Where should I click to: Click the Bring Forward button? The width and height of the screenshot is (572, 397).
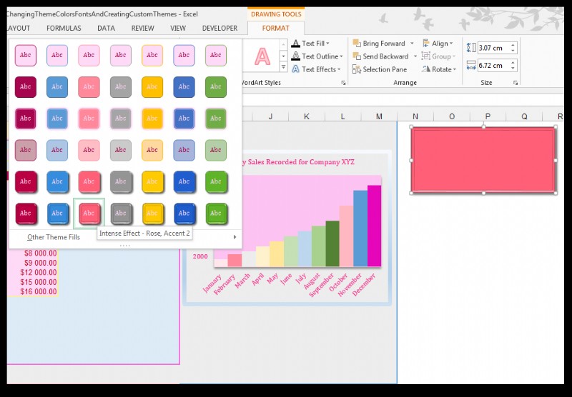coord(379,44)
